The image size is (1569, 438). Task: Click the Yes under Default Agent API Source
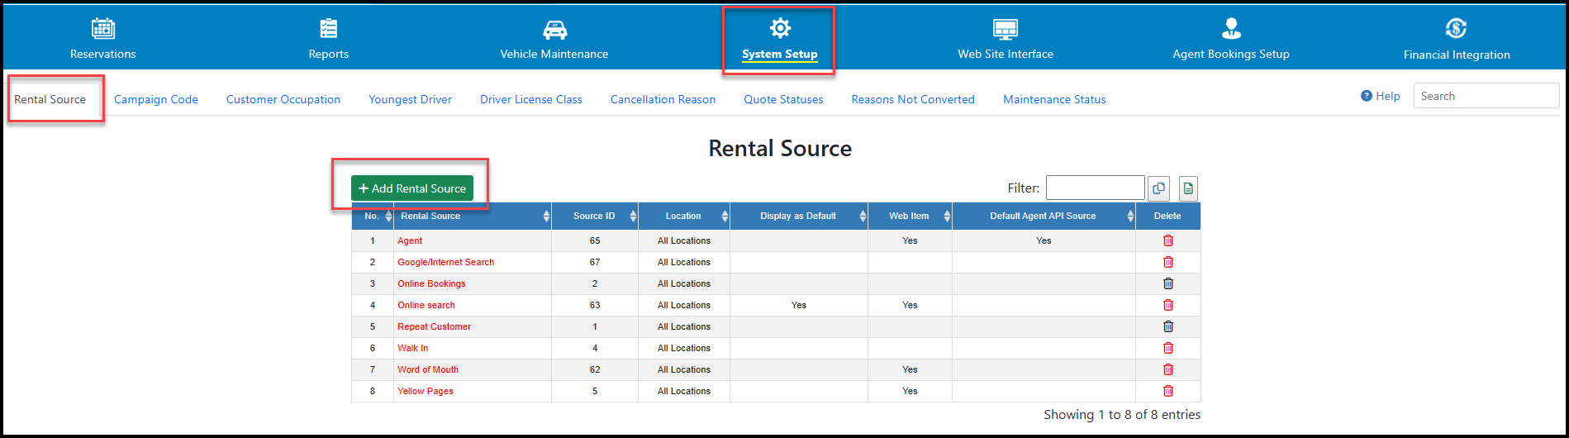[x=1044, y=240]
